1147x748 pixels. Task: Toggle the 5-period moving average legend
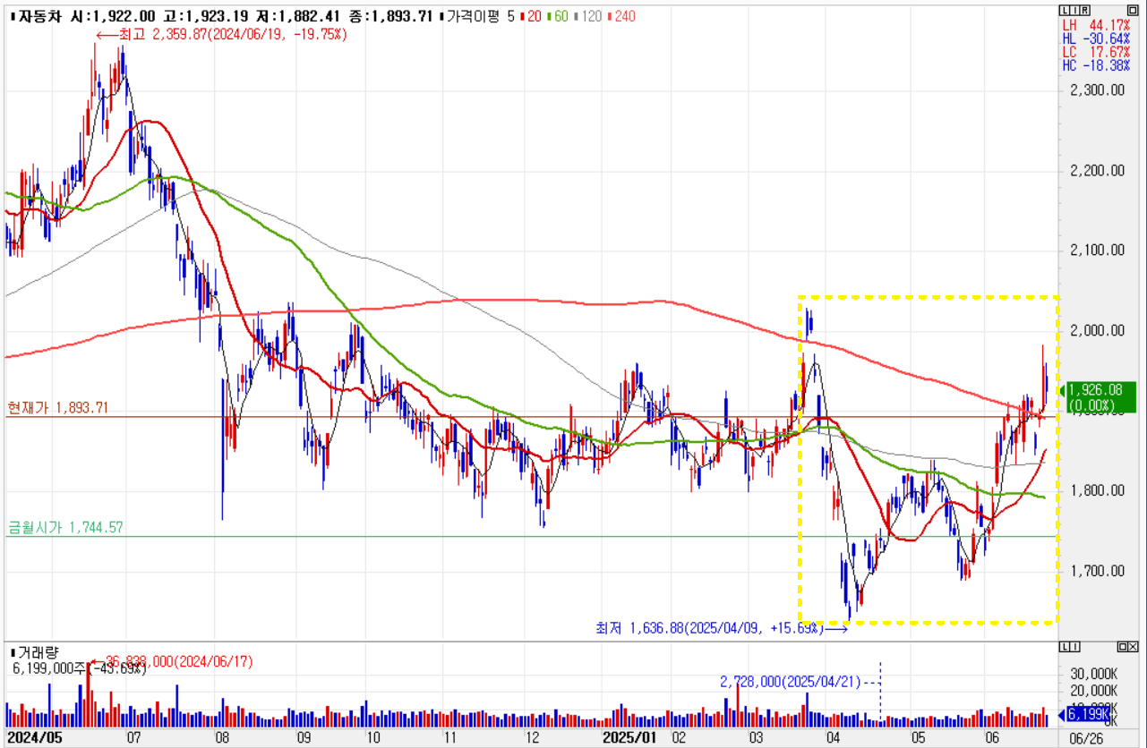pyautogui.click(x=511, y=16)
